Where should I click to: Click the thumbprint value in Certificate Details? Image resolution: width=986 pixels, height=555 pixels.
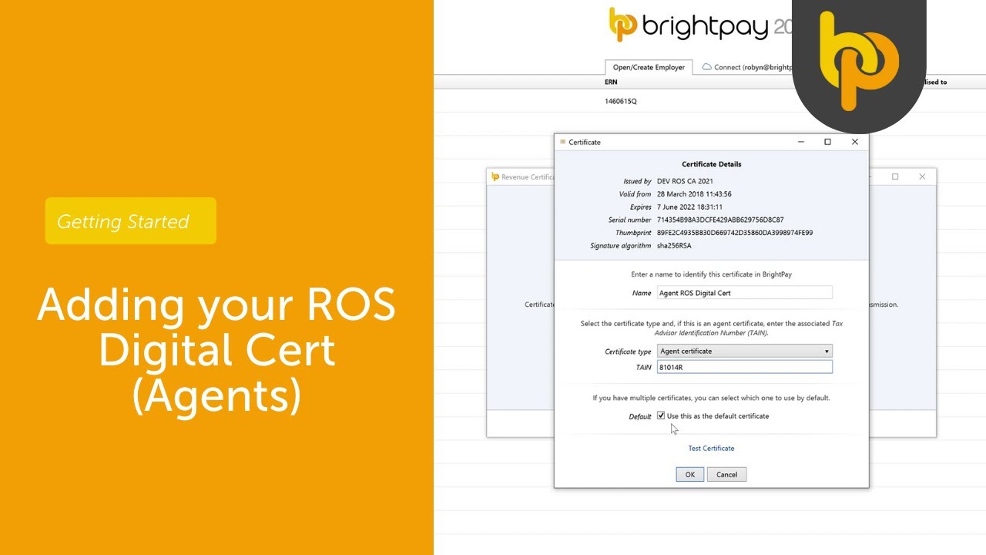[735, 233]
